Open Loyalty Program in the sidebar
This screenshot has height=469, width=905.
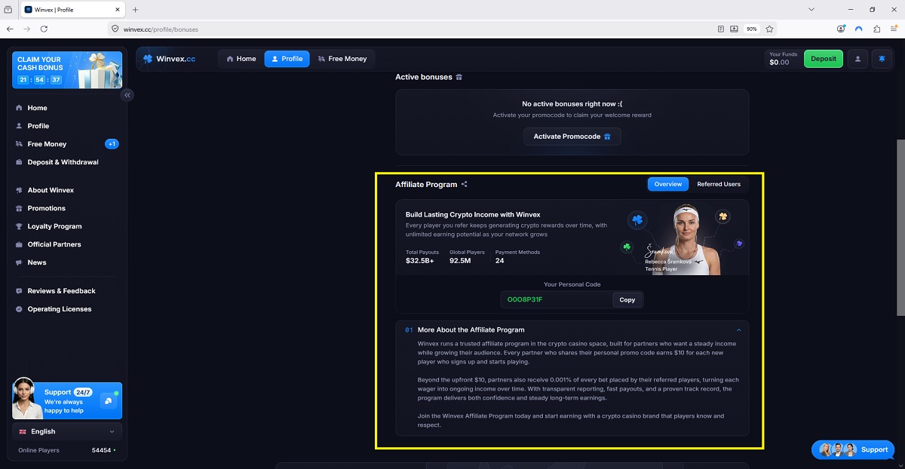tap(54, 226)
